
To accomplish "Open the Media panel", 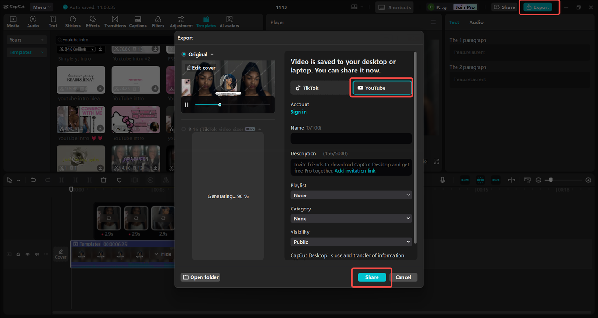I will [x=13, y=22].
